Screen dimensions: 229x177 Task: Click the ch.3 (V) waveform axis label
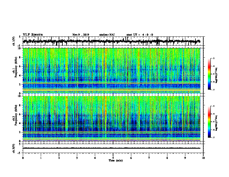[x=14, y=149]
